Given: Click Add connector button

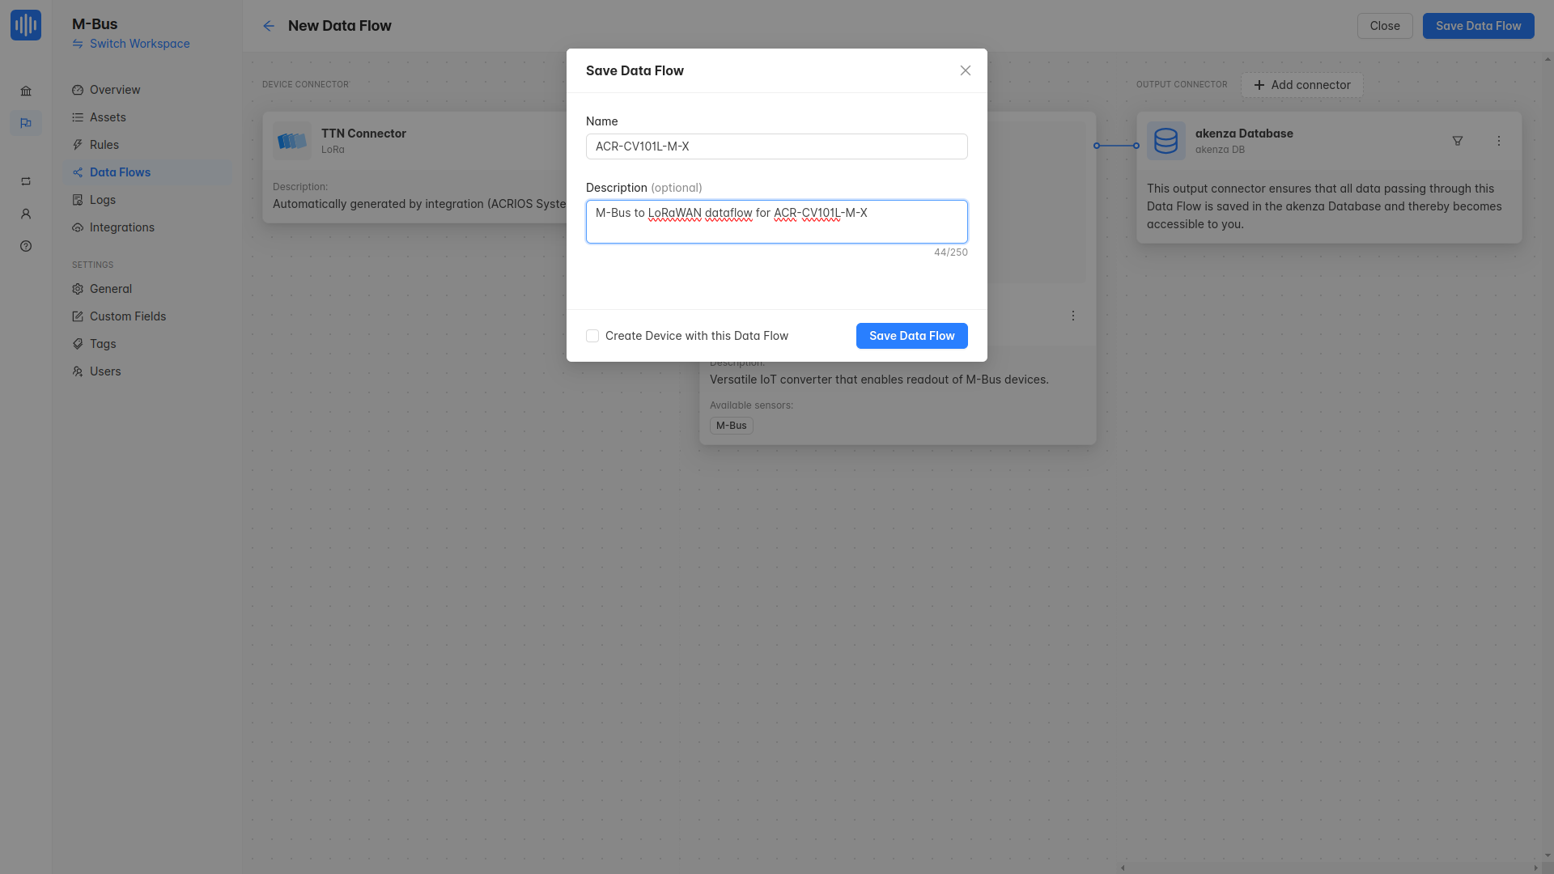Looking at the screenshot, I should (1301, 85).
